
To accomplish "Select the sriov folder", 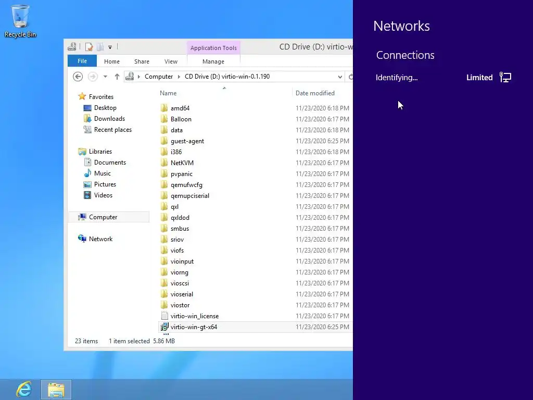I will 177,240.
